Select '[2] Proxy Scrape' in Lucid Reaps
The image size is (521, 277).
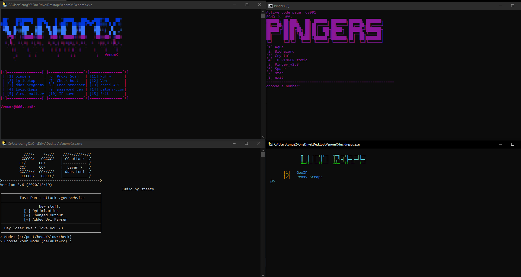pos(304,177)
